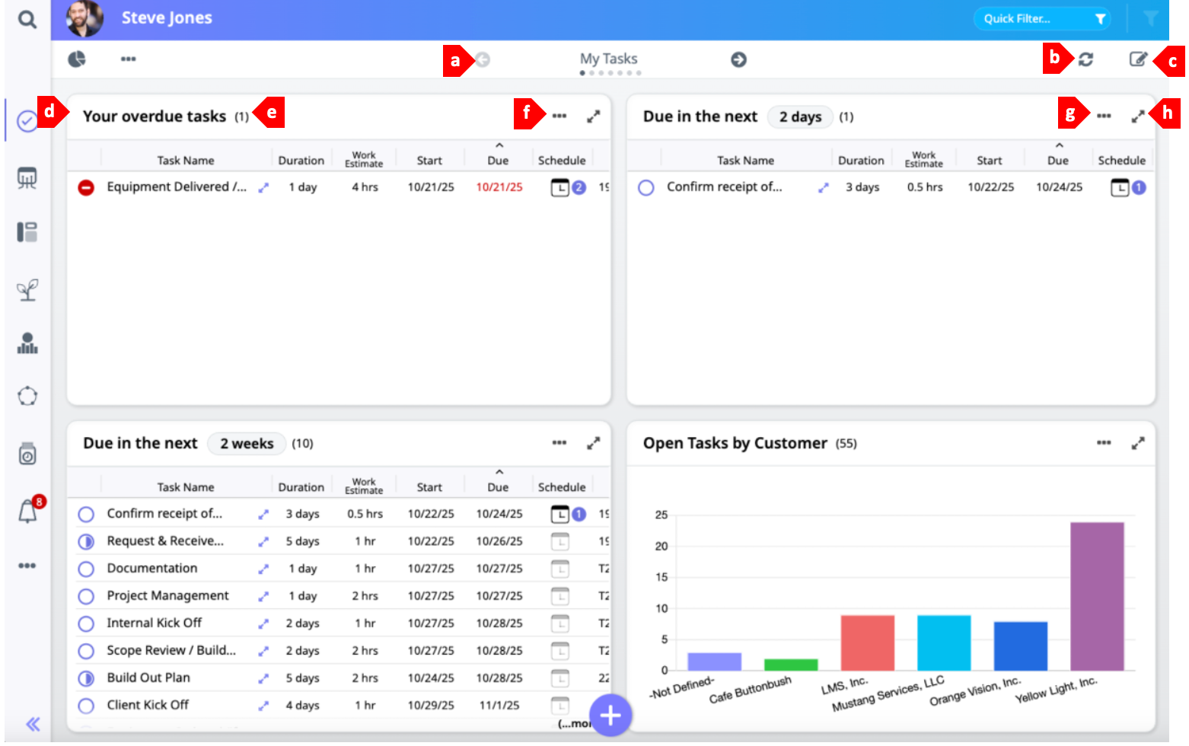Open notifications bell with 8 badge
Screen dimensions: 1189x746
tap(28, 512)
